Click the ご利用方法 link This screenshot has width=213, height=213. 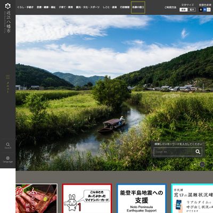tap(170, 7)
